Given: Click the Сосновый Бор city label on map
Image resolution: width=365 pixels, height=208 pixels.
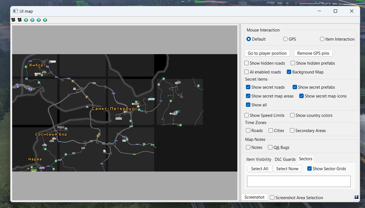Looking at the screenshot, I should 51,134.
